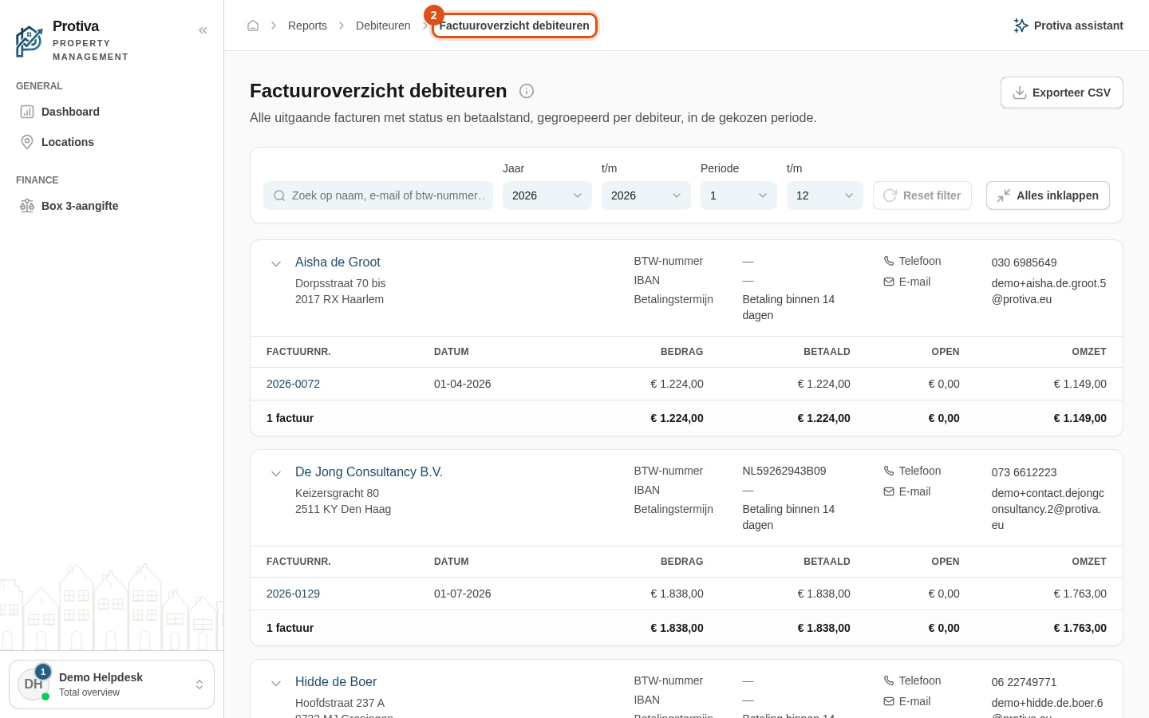Open invoice 2026-0129
This screenshot has height=718, width=1149.
(x=293, y=594)
